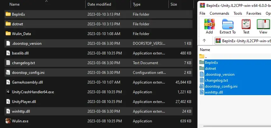
Task: Click the Extract To toolbar icon
Action: tap(228, 25)
